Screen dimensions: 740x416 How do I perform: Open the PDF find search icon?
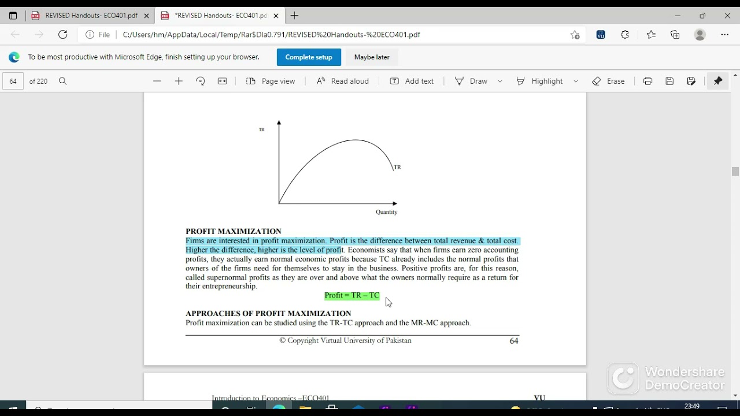pos(63,81)
